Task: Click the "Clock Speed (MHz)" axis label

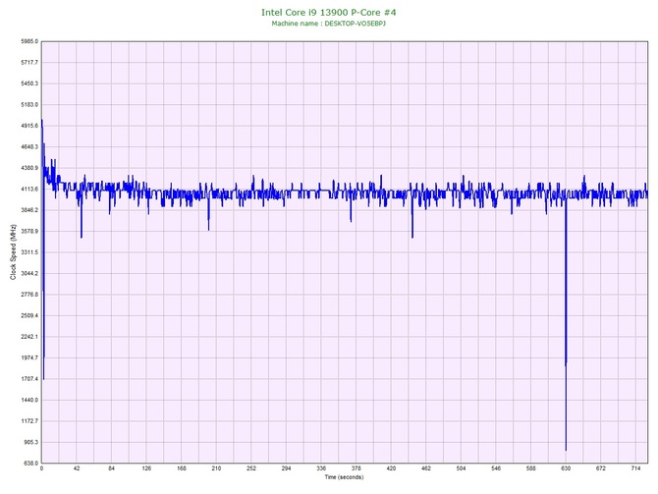Action: [14, 252]
